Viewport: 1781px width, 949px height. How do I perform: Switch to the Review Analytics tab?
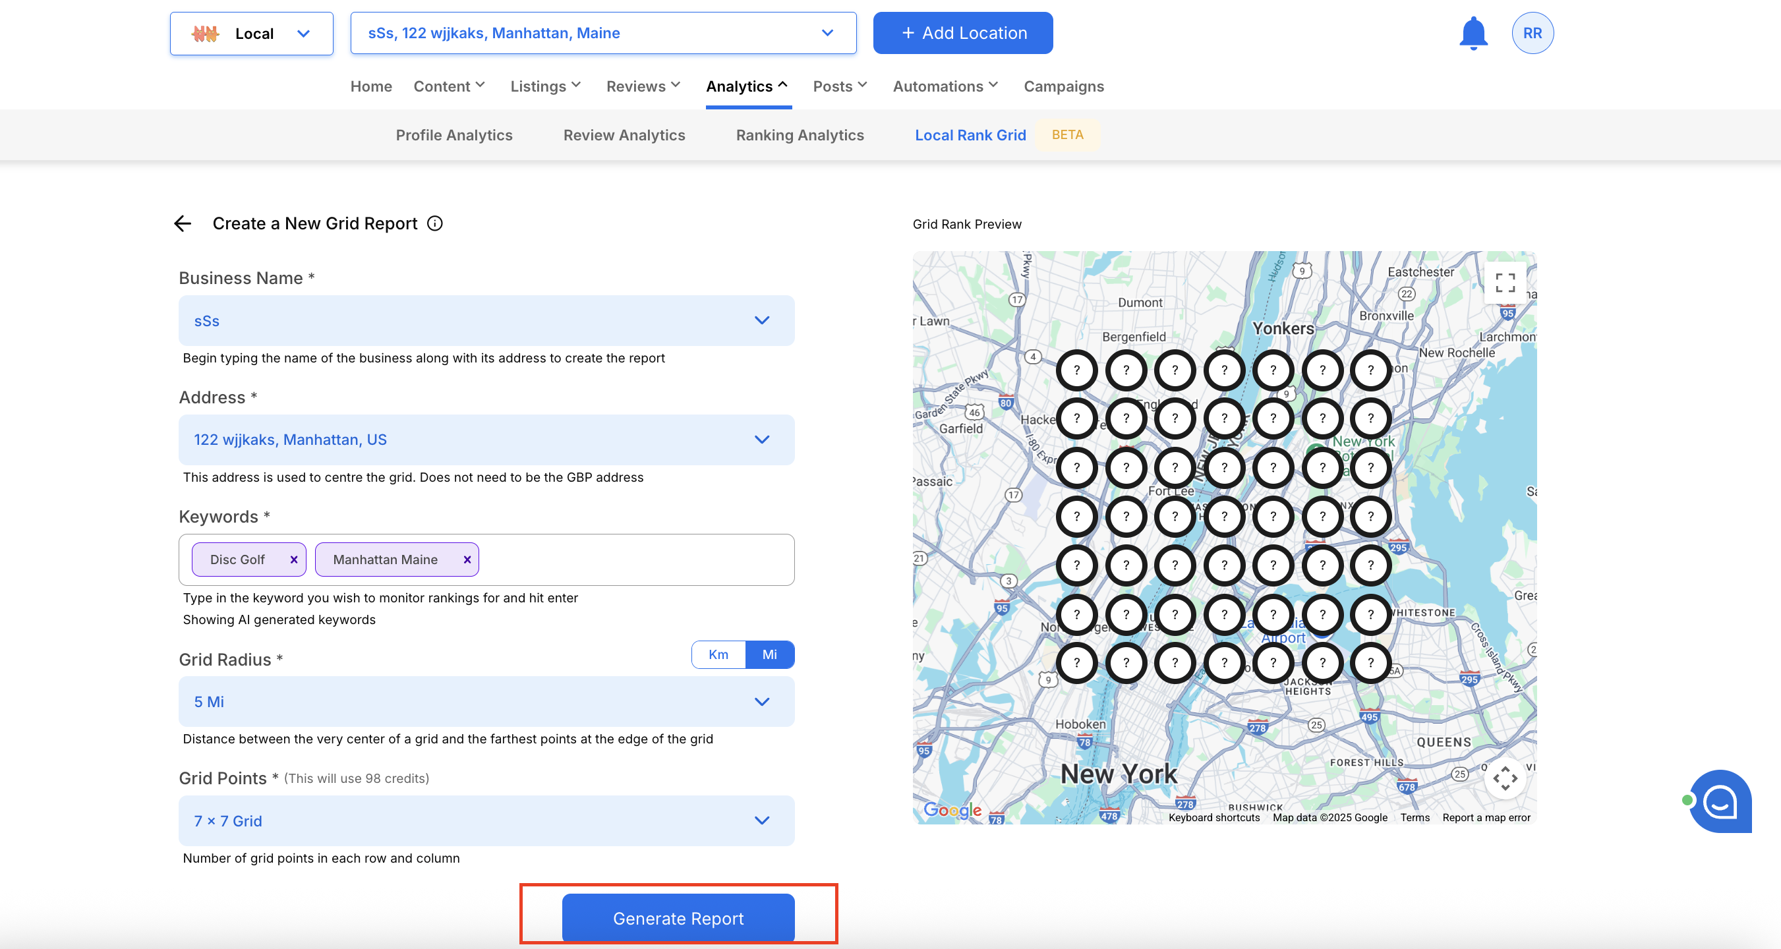tap(624, 135)
